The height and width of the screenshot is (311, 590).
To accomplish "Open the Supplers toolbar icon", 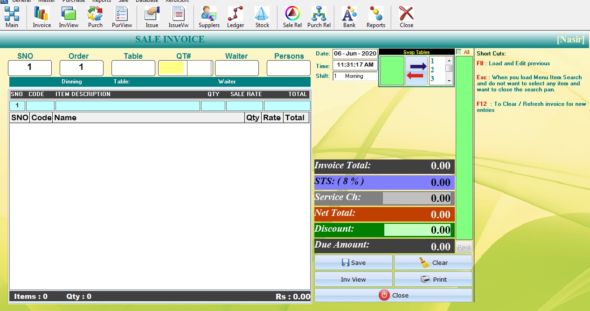I will click(x=209, y=17).
